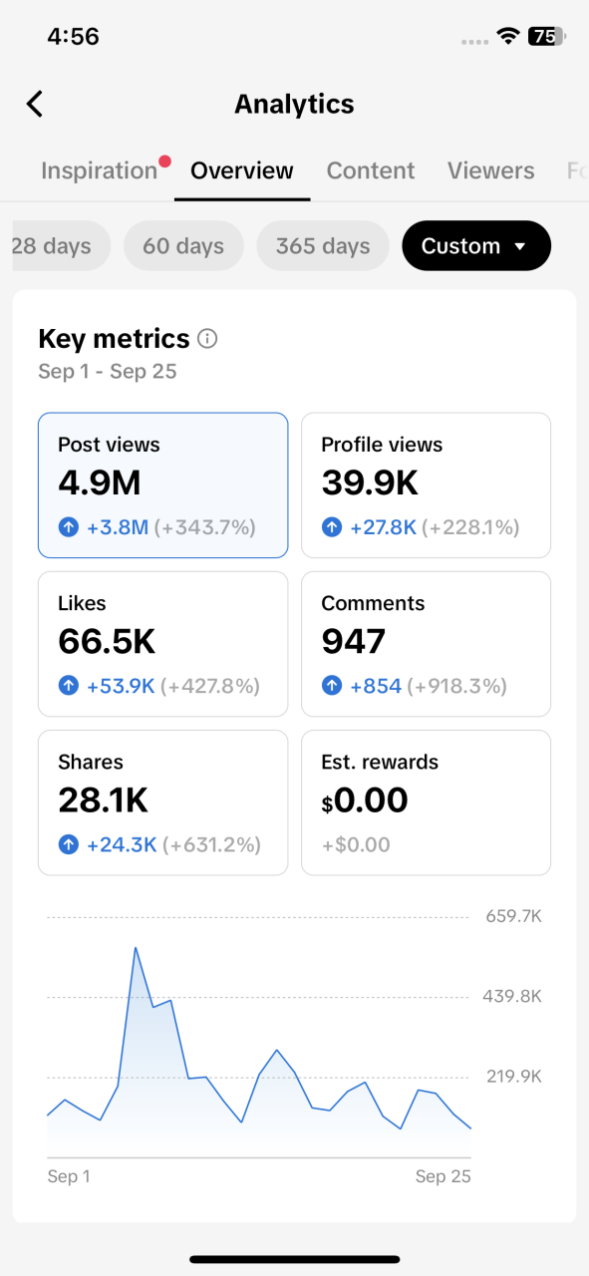
Task: Tap the (+918.3%) percentage text
Action: [x=457, y=686]
